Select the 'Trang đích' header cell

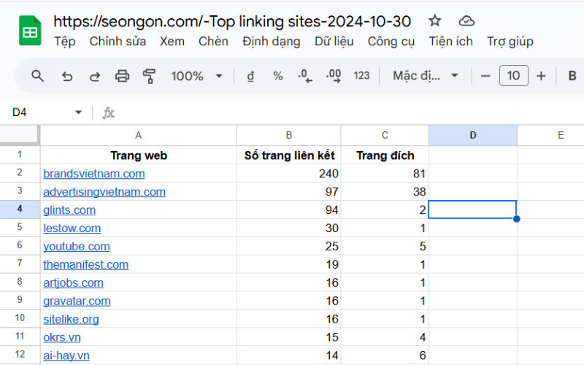(x=385, y=155)
